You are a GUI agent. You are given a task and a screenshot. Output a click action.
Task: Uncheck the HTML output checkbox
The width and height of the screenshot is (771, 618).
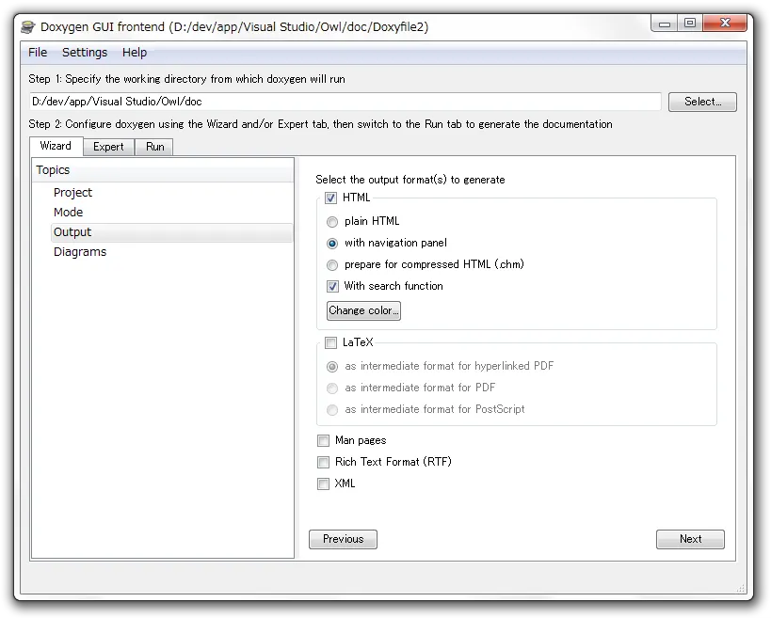tap(330, 198)
